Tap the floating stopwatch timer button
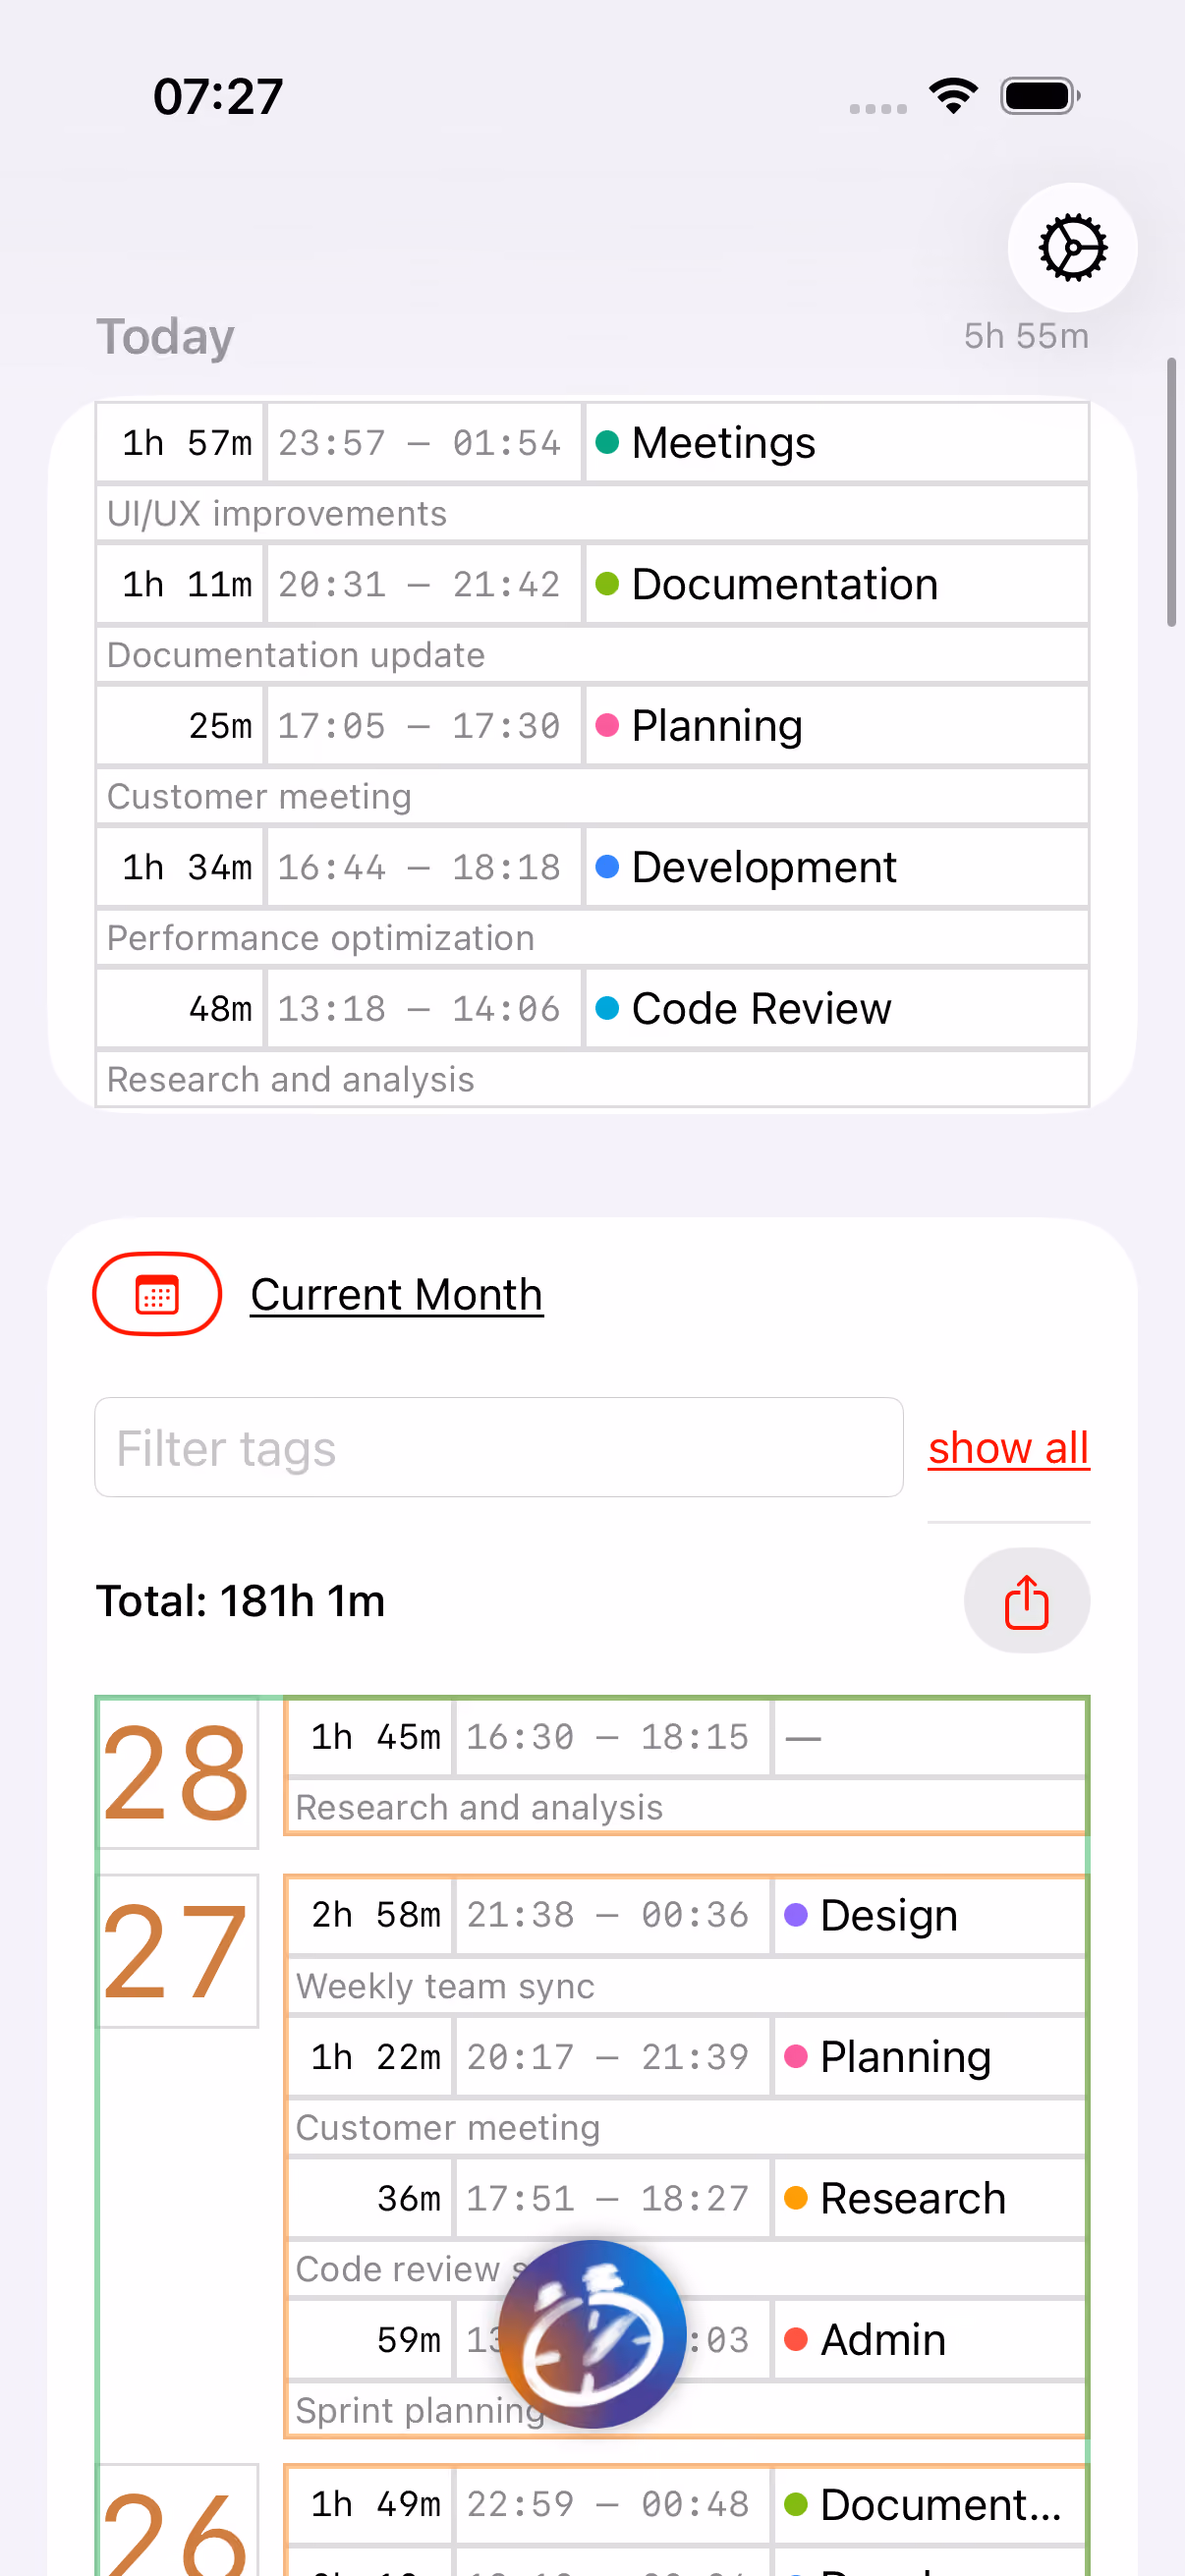The height and width of the screenshot is (2576, 1185). [x=592, y=2333]
